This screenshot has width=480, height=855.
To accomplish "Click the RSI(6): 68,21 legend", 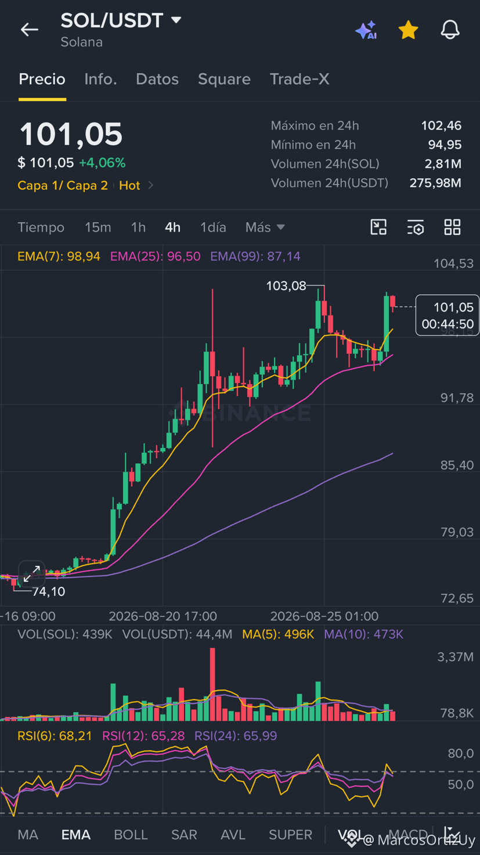I will (55, 736).
